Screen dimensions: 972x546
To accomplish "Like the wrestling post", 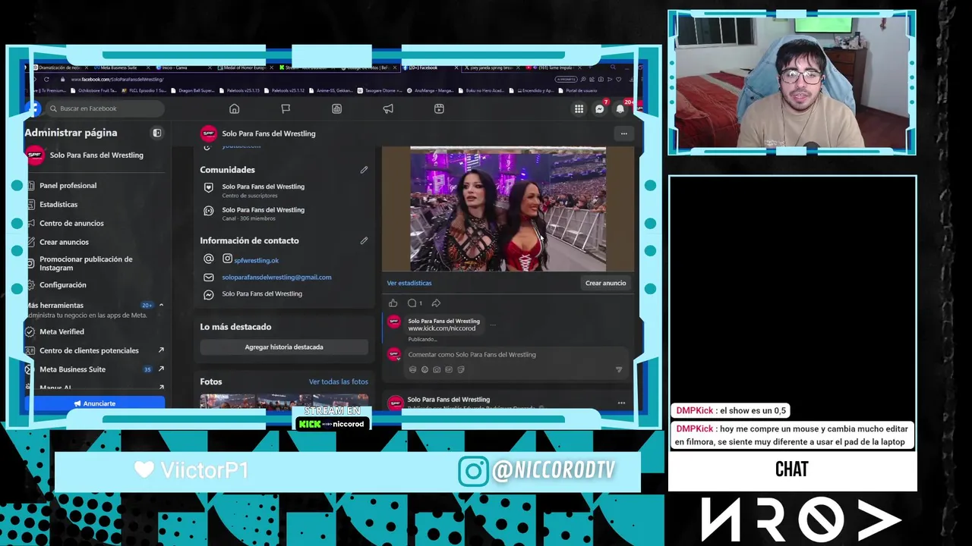I will 393,303.
